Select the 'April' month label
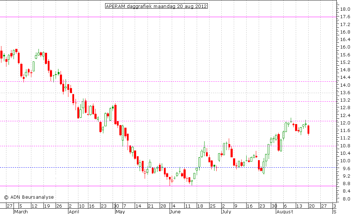This screenshot has width=351, height=214. click(x=74, y=212)
